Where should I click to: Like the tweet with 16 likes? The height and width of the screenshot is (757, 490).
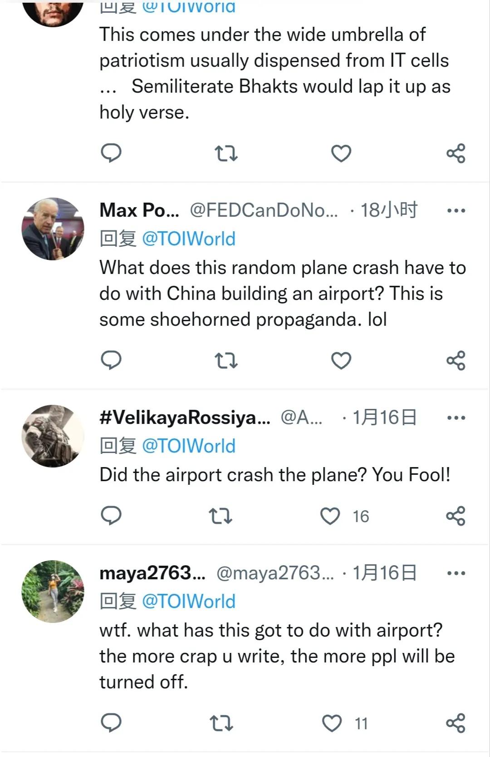pos(330,516)
